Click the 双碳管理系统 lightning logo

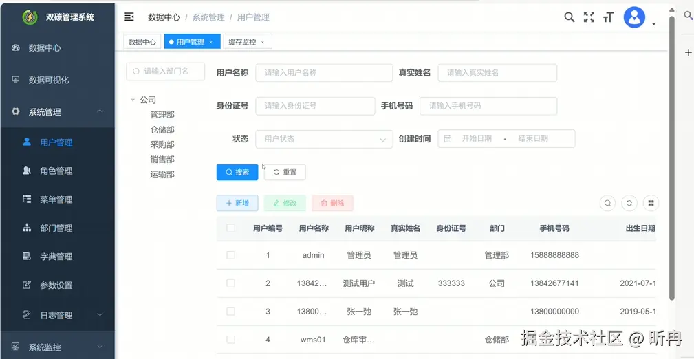[x=30, y=17]
